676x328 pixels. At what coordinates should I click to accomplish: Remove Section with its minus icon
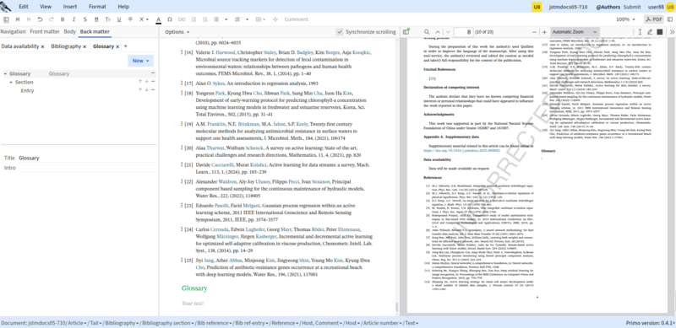(x=153, y=81)
